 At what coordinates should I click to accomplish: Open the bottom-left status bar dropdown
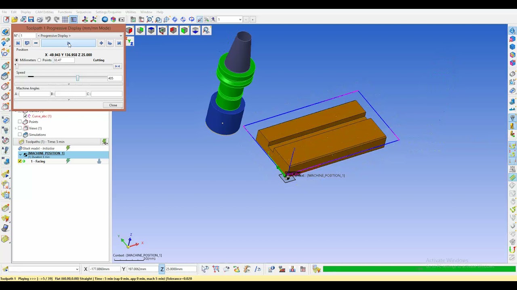click(77, 269)
